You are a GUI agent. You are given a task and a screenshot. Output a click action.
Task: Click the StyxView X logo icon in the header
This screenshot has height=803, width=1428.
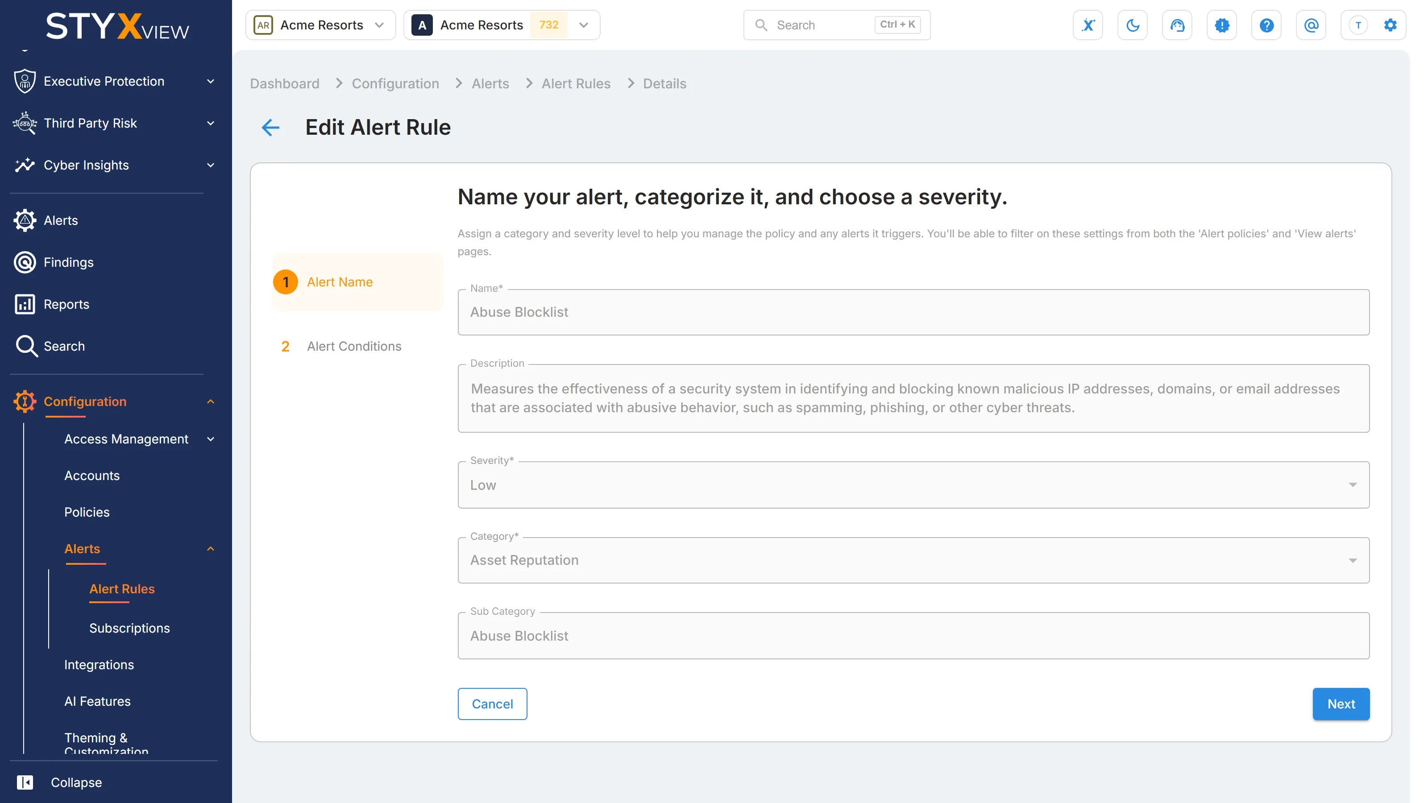click(x=1088, y=25)
